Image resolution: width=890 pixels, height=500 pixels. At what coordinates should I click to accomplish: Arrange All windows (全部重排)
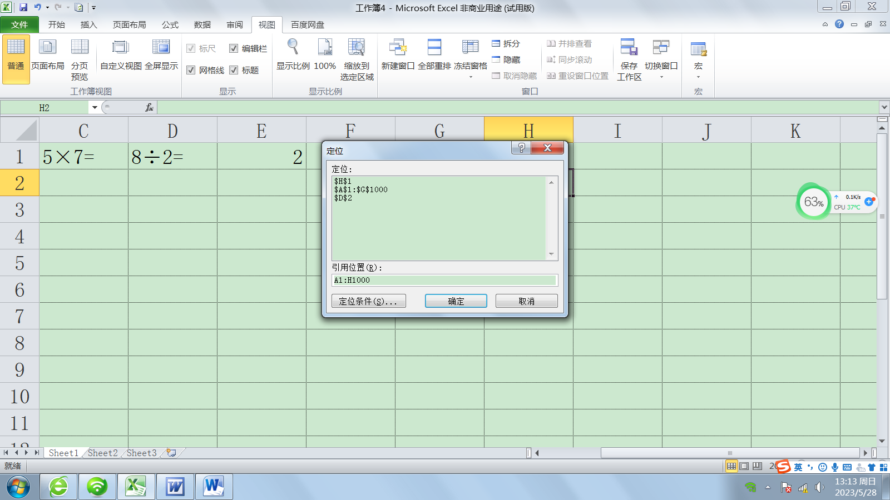(x=434, y=54)
